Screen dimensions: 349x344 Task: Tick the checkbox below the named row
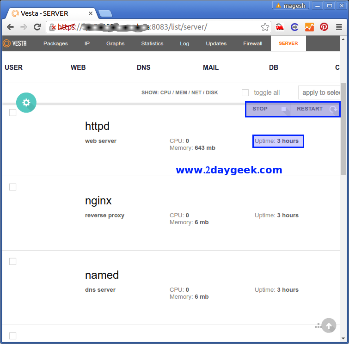(12, 336)
